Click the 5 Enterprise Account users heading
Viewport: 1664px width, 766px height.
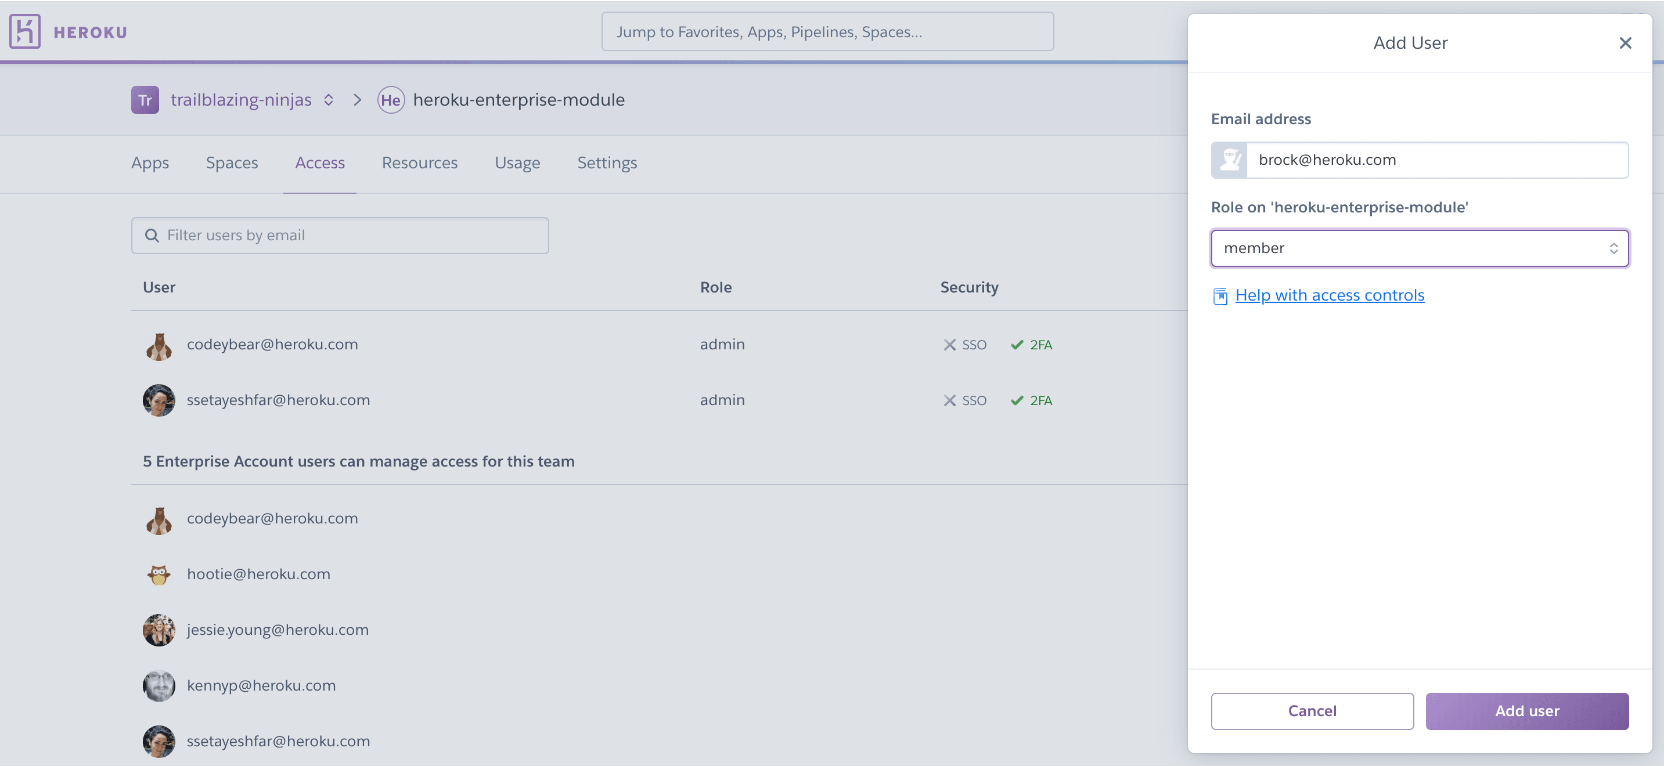(x=358, y=461)
